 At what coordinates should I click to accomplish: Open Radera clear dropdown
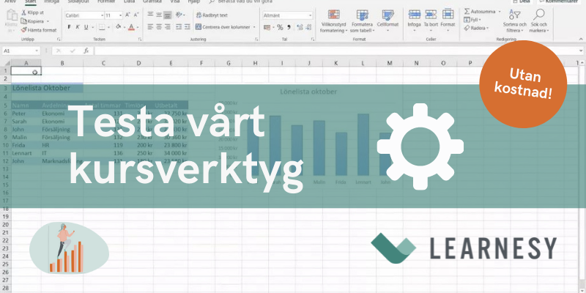[477, 28]
